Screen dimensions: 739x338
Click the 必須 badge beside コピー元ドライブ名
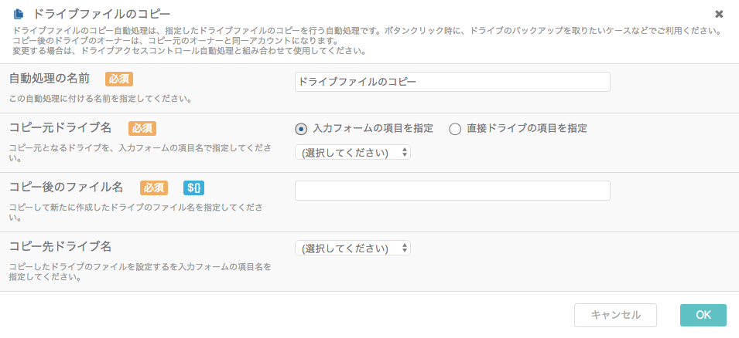[142, 128]
